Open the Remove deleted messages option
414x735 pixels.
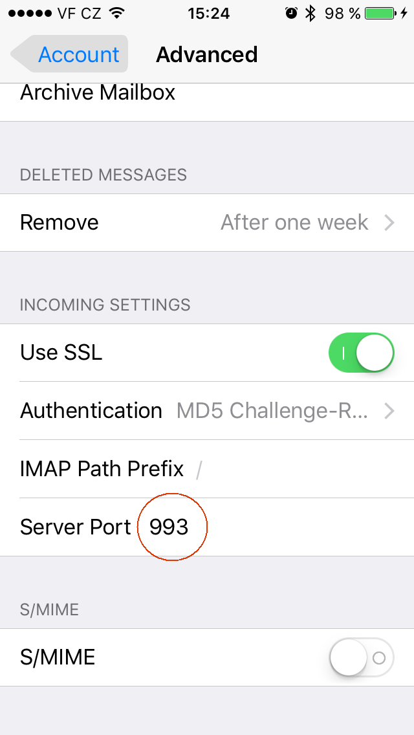click(x=207, y=223)
